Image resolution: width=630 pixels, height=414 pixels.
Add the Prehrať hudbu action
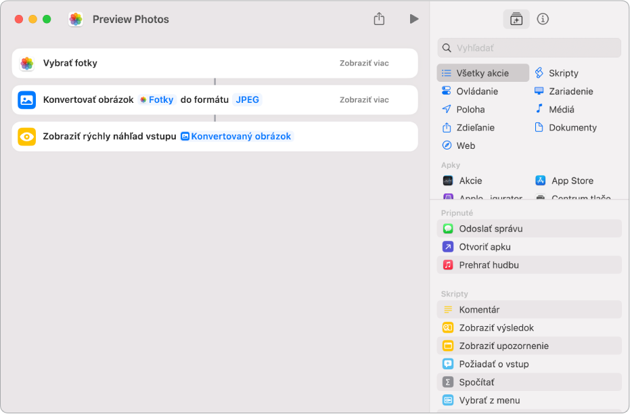click(529, 265)
